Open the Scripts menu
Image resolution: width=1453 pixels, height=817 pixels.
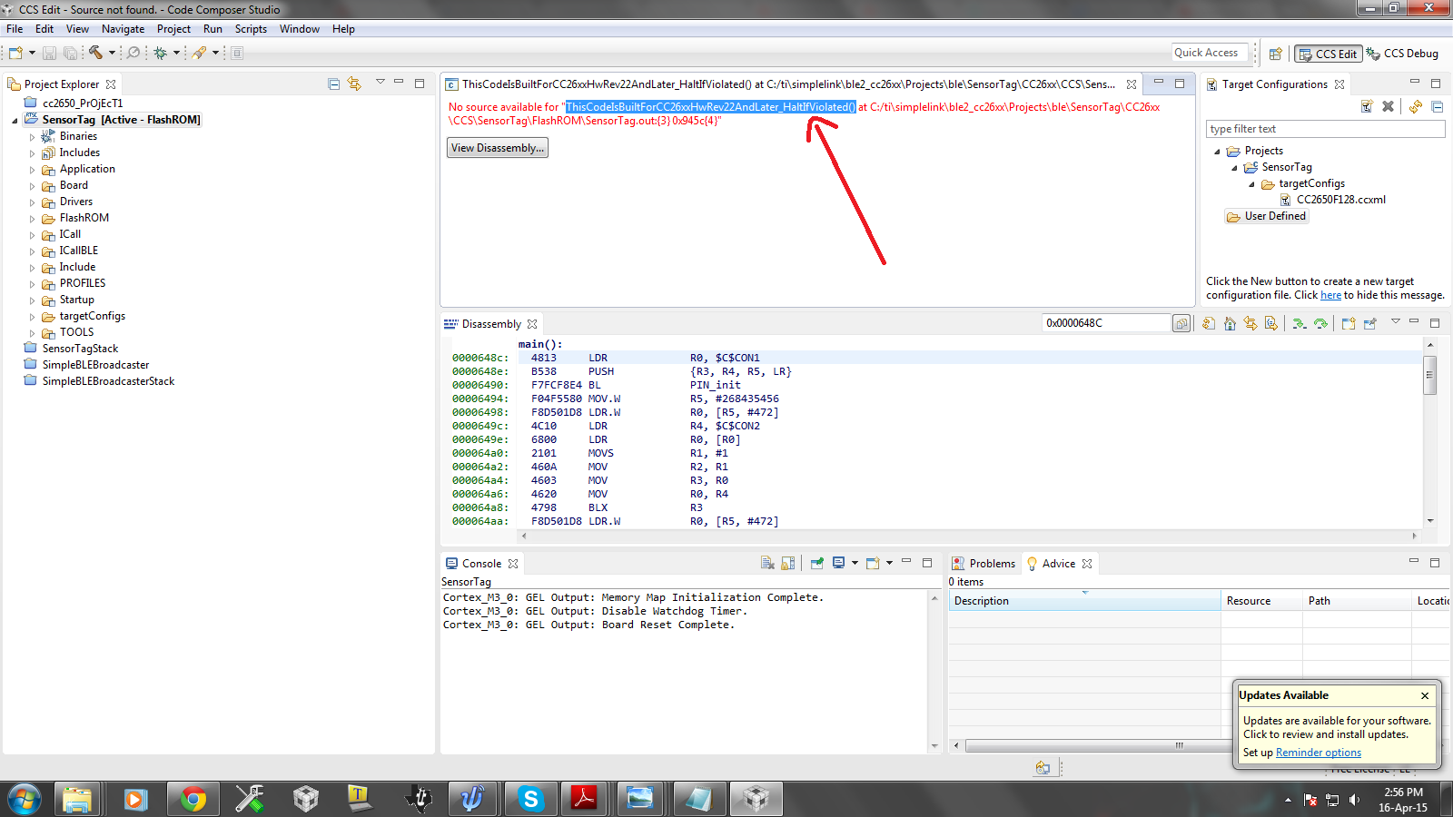click(251, 29)
